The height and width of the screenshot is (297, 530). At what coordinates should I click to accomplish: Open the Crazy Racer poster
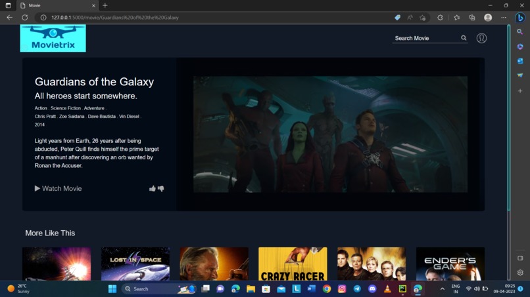[293, 264]
